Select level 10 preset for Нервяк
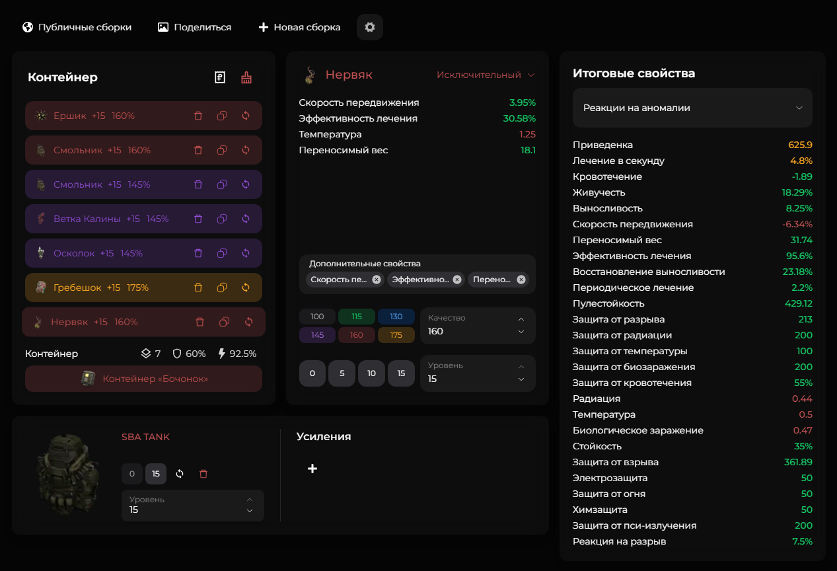 pyautogui.click(x=371, y=373)
